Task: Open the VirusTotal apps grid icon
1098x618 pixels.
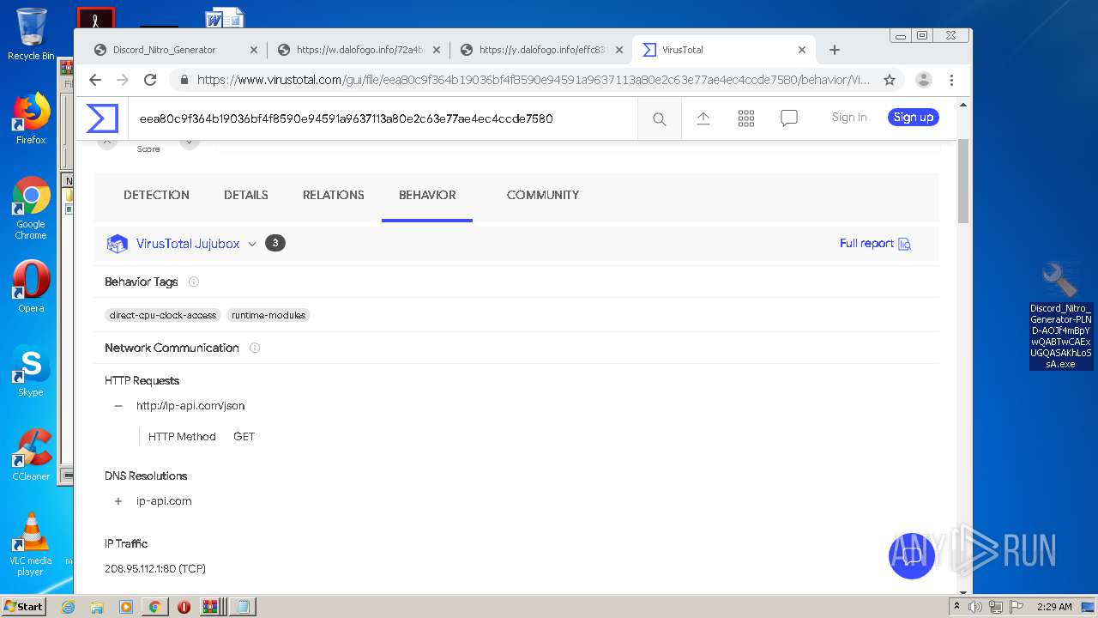Action: 746,118
